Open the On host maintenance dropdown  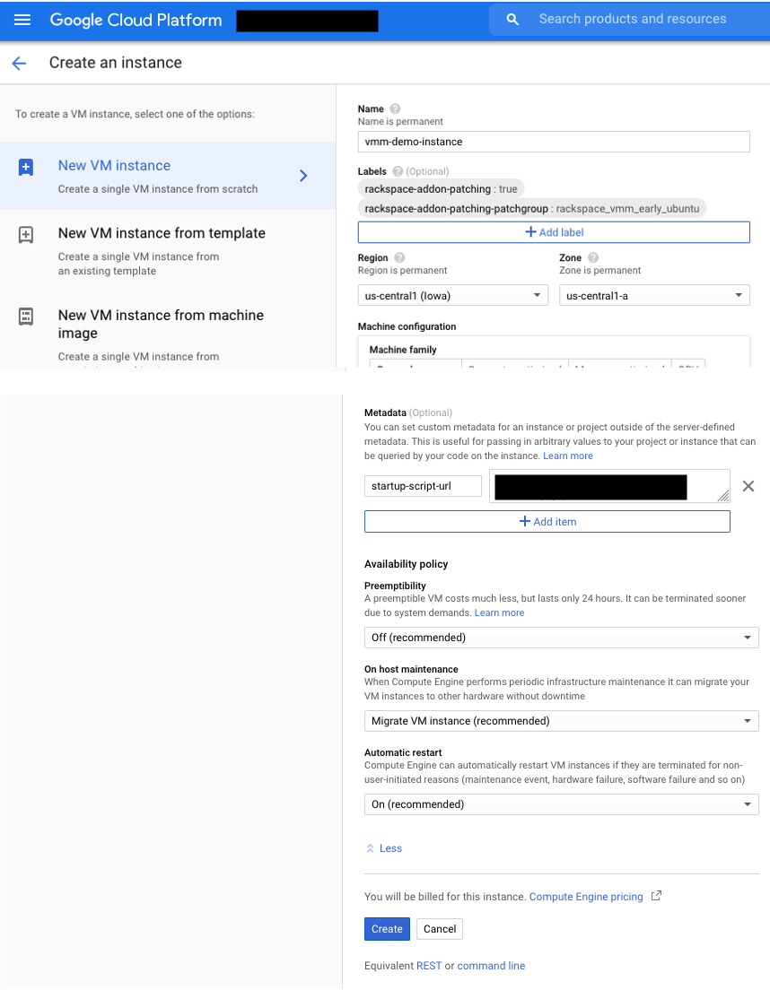(561, 720)
